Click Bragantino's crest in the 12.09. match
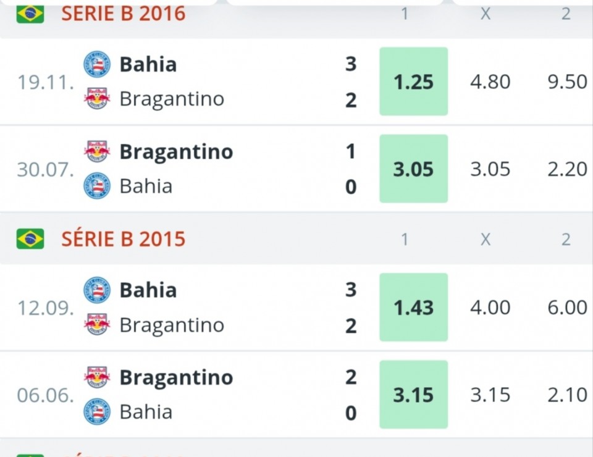The height and width of the screenshot is (457, 593). point(97,325)
